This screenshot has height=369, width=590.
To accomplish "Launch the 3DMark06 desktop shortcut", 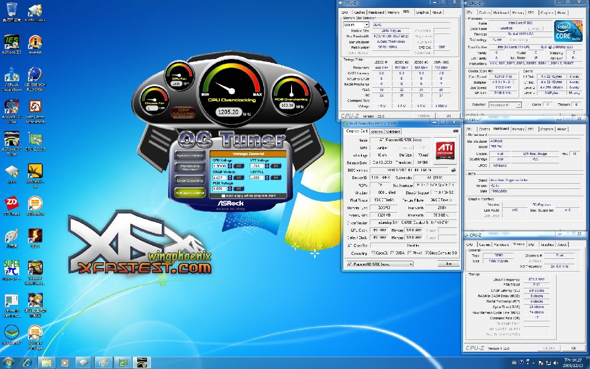I will click(x=35, y=207).
